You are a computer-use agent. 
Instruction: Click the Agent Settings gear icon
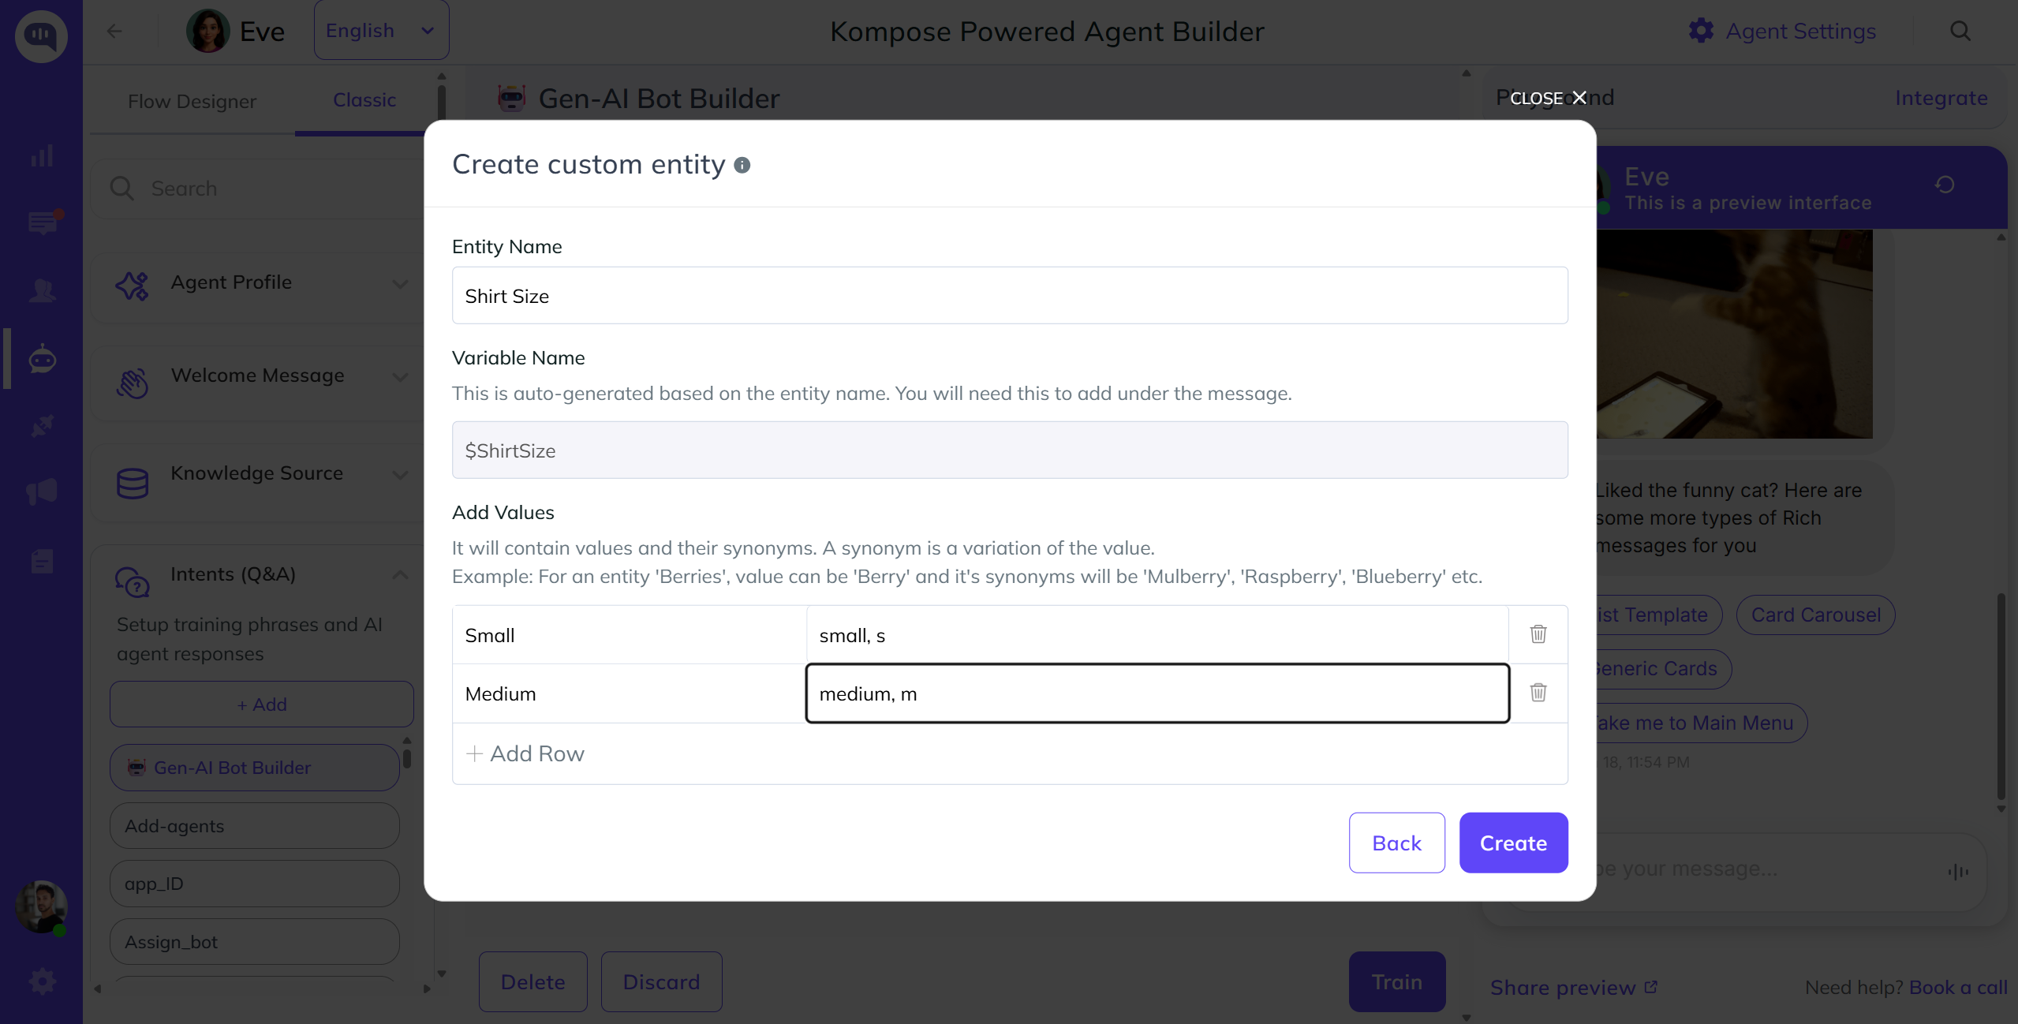click(x=1702, y=31)
